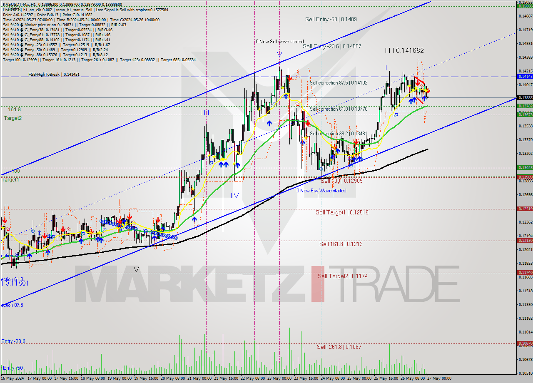This screenshot has height=383, width=533.
Task: Click the black current price tag 0.13888
Action: (525, 97)
